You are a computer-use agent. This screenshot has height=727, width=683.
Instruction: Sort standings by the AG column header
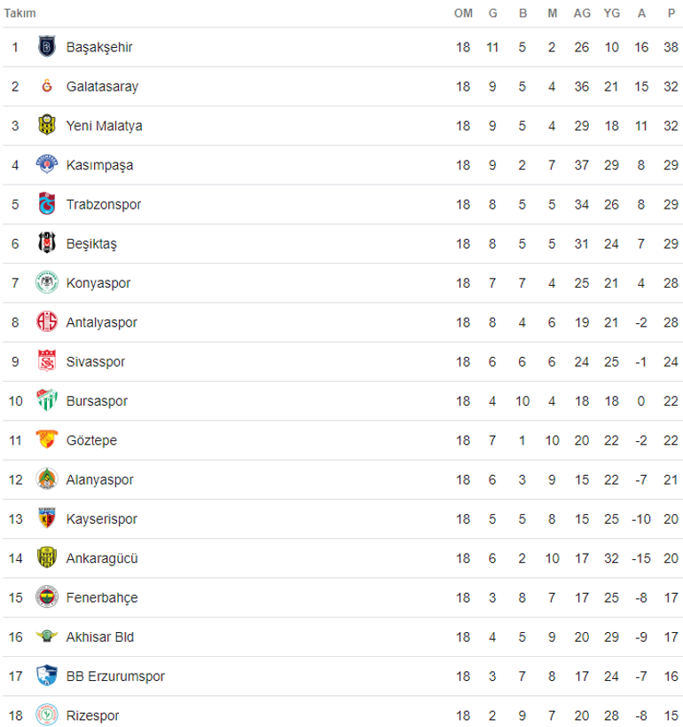(582, 13)
